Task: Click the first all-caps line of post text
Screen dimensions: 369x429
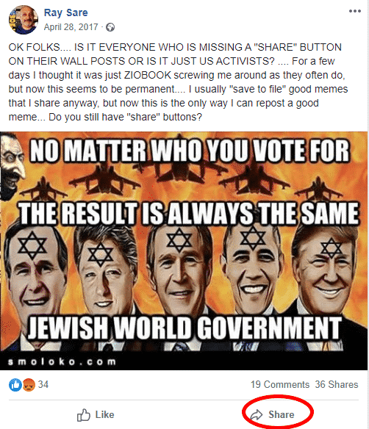Action: [x=175, y=47]
